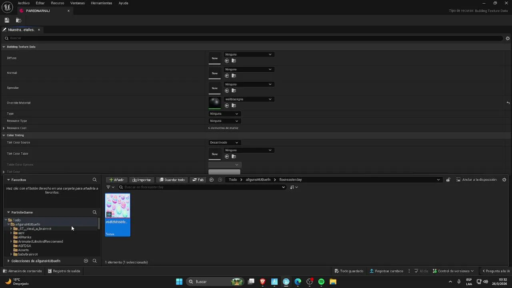Image resolution: width=512 pixels, height=288 pixels.
Task: Open Fab button
Action: 198,180
